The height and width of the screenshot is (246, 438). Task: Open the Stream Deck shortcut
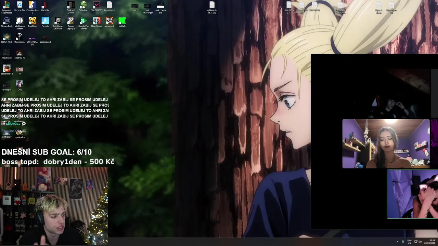coord(7,22)
